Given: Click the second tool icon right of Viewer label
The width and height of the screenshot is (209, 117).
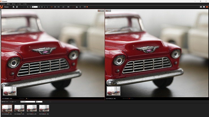Looking at the screenshot, I should click(x=17, y=7).
